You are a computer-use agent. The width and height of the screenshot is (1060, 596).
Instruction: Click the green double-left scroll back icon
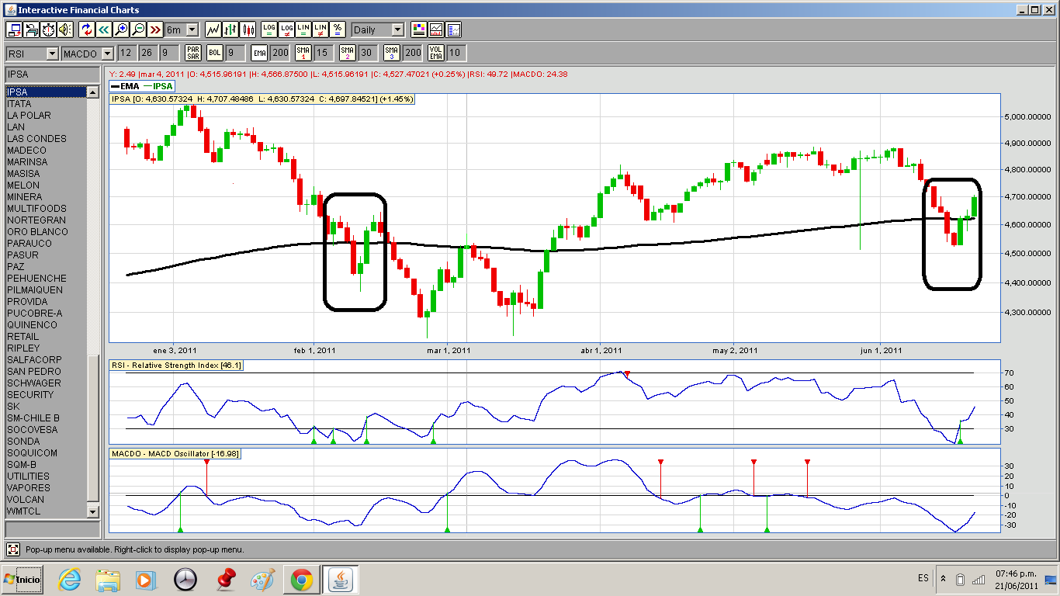click(x=103, y=29)
